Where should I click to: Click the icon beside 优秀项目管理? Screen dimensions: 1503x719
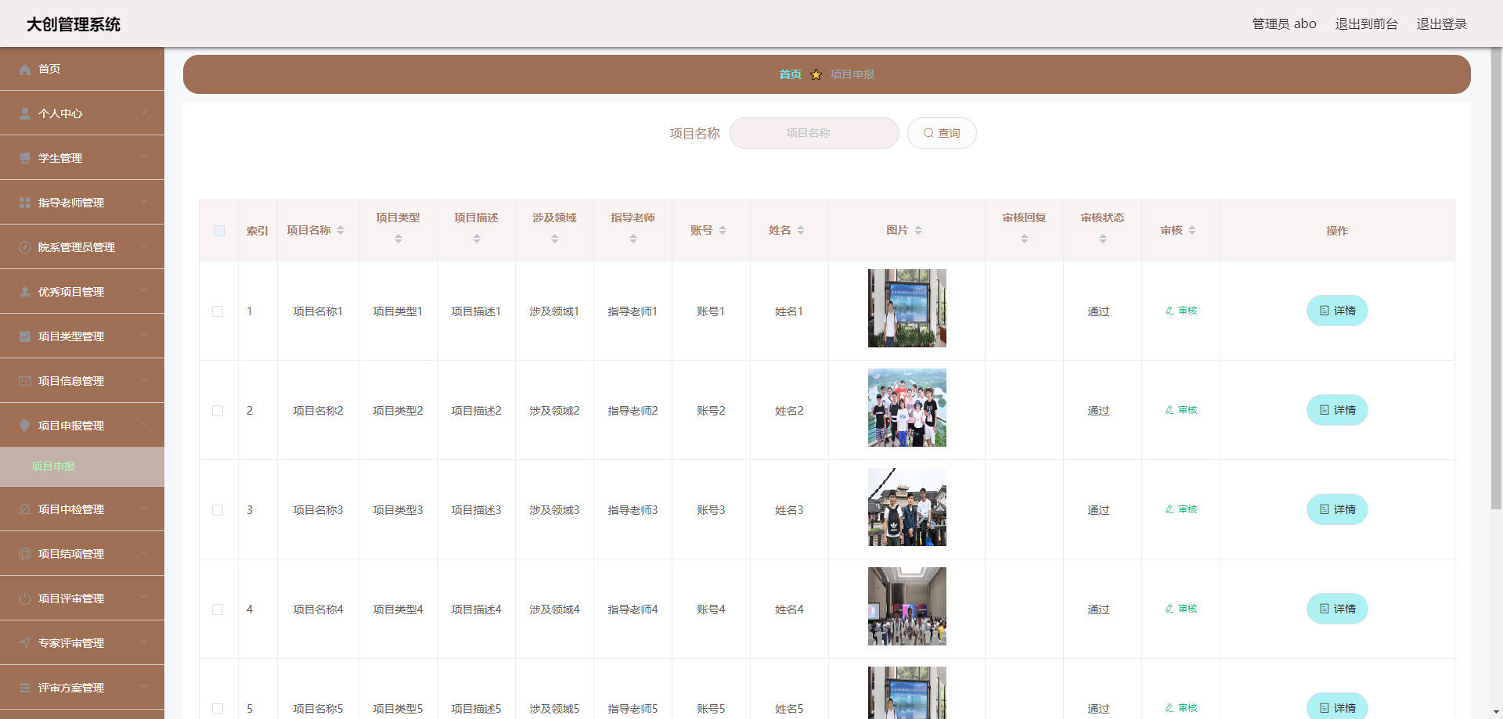(x=25, y=293)
